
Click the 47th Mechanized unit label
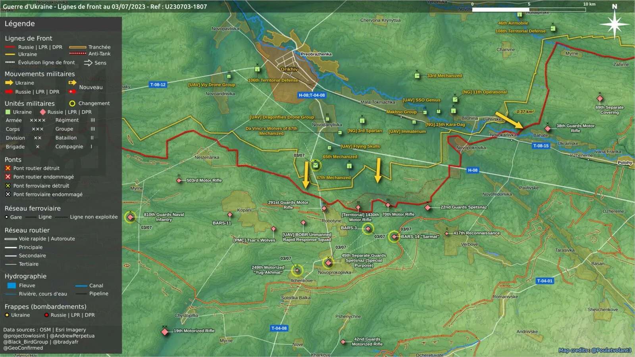tap(333, 178)
